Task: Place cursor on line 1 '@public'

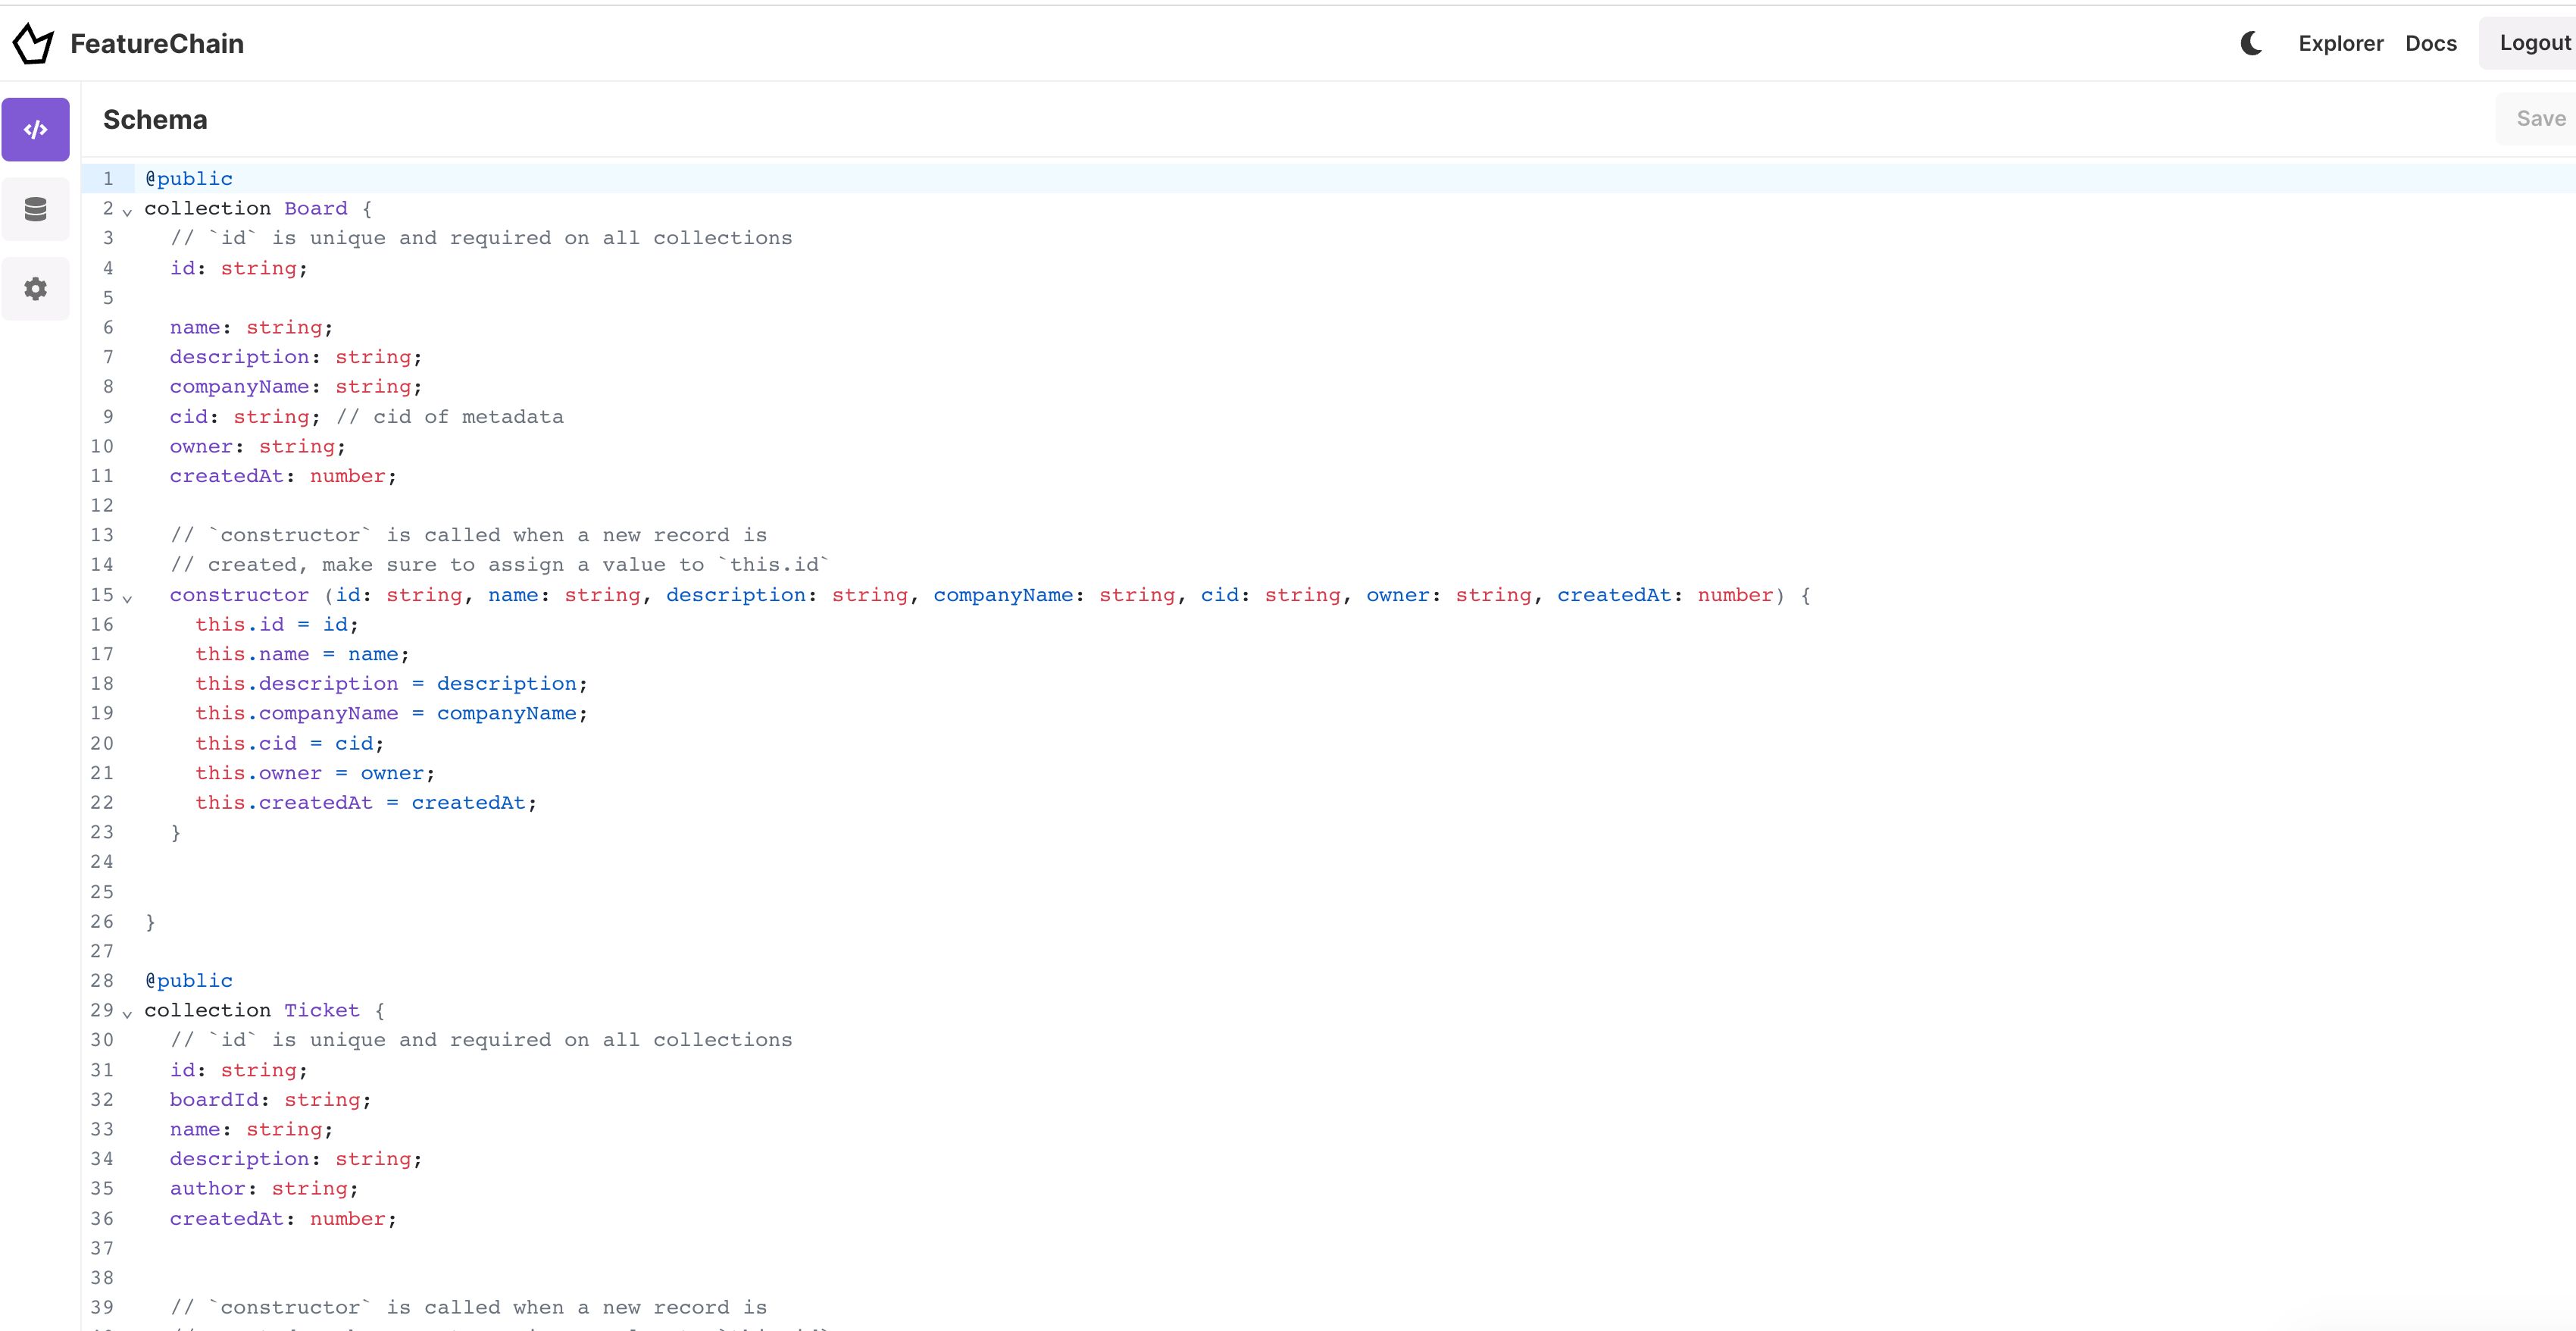Action: click(189, 179)
